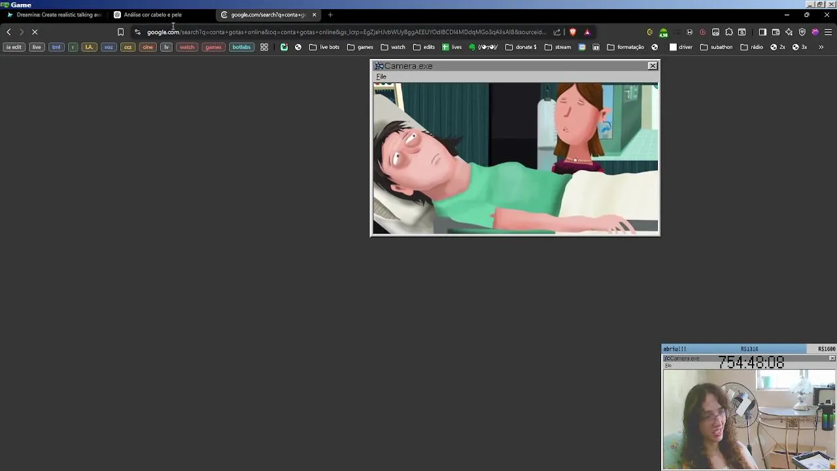Open the 'voz' pill bookmark

[x=109, y=47]
